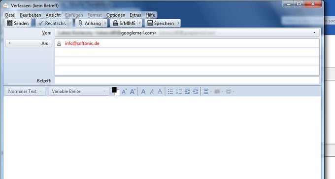Image resolution: width=335 pixels, height=179 pixels.
Task: Run Rechtschr. spell check
Action: click(52, 23)
